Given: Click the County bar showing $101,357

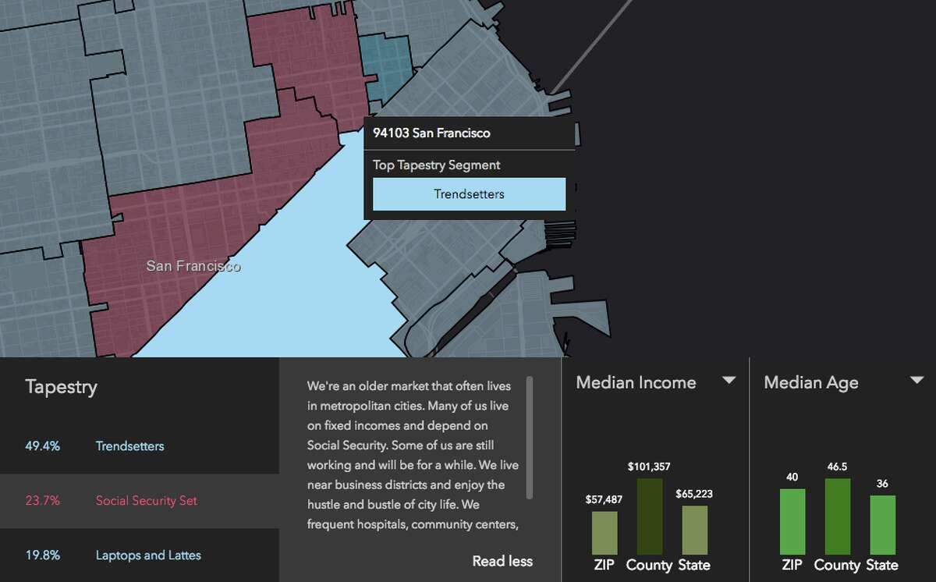Looking at the screenshot, I should coord(649,516).
